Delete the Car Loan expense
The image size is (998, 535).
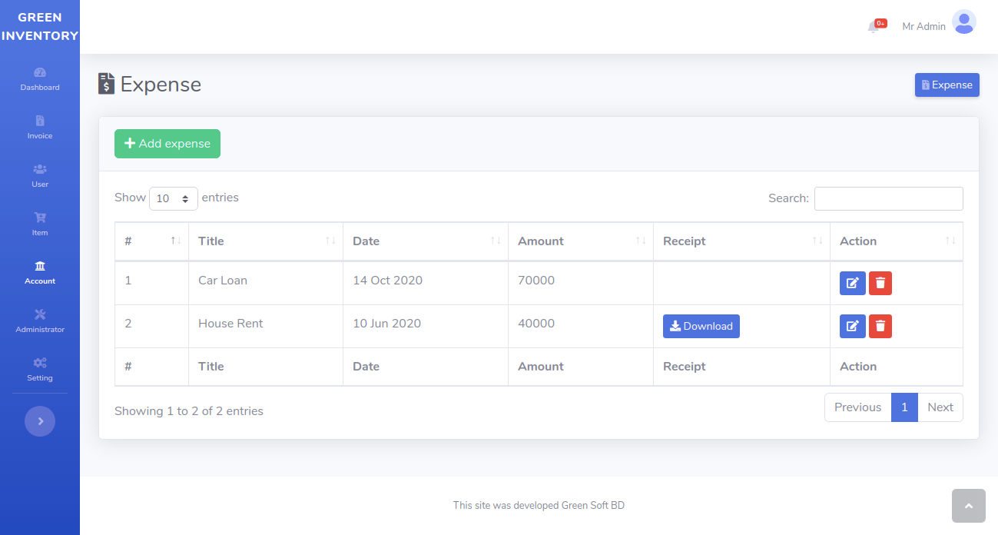pyautogui.click(x=880, y=283)
